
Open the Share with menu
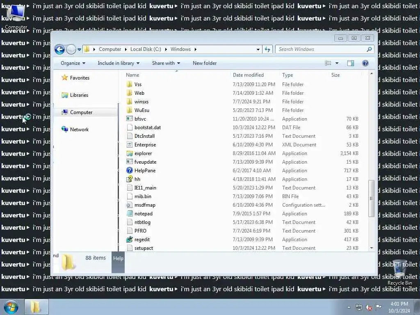point(166,63)
